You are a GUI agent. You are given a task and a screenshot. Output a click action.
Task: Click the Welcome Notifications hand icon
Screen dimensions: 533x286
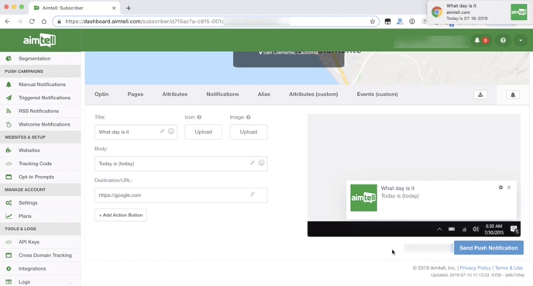(9, 125)
